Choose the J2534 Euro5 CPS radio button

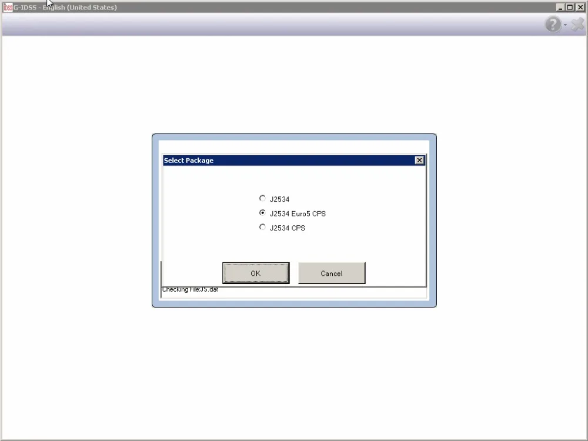[x=262, y=213]
